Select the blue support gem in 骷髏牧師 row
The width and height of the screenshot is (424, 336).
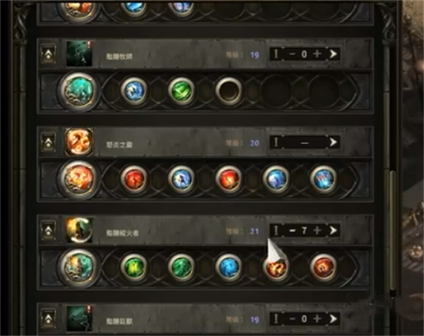point(134,91)
